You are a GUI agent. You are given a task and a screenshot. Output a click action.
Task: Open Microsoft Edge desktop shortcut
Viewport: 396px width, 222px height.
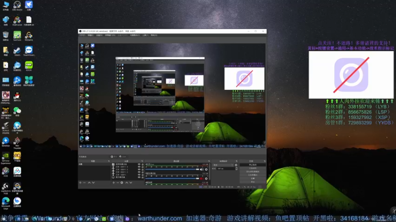pos(5,203)
